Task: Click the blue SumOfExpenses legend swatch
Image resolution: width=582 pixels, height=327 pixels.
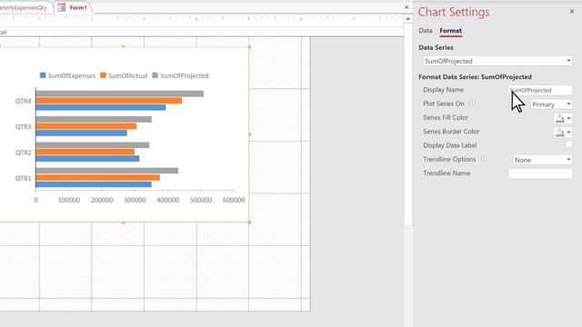Action: click(43, 75)
